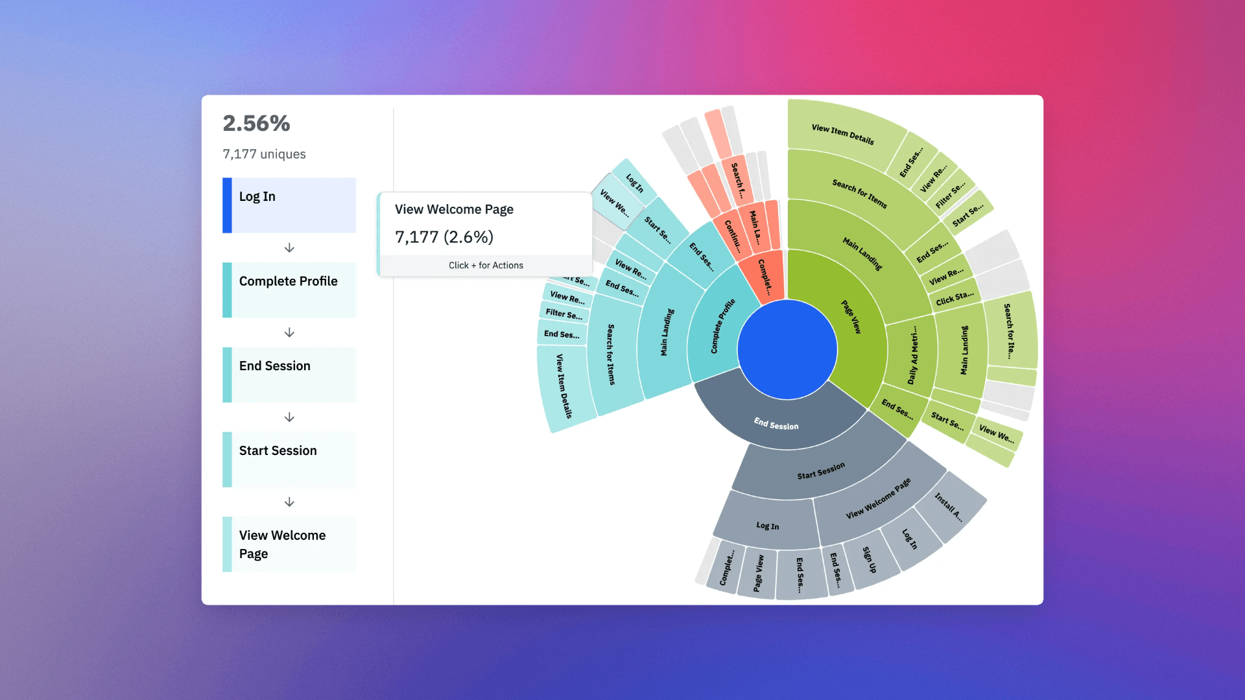Click the green Search for Items arc
The width and height of the screenshot is (1245, 700).
pos(859,193)
